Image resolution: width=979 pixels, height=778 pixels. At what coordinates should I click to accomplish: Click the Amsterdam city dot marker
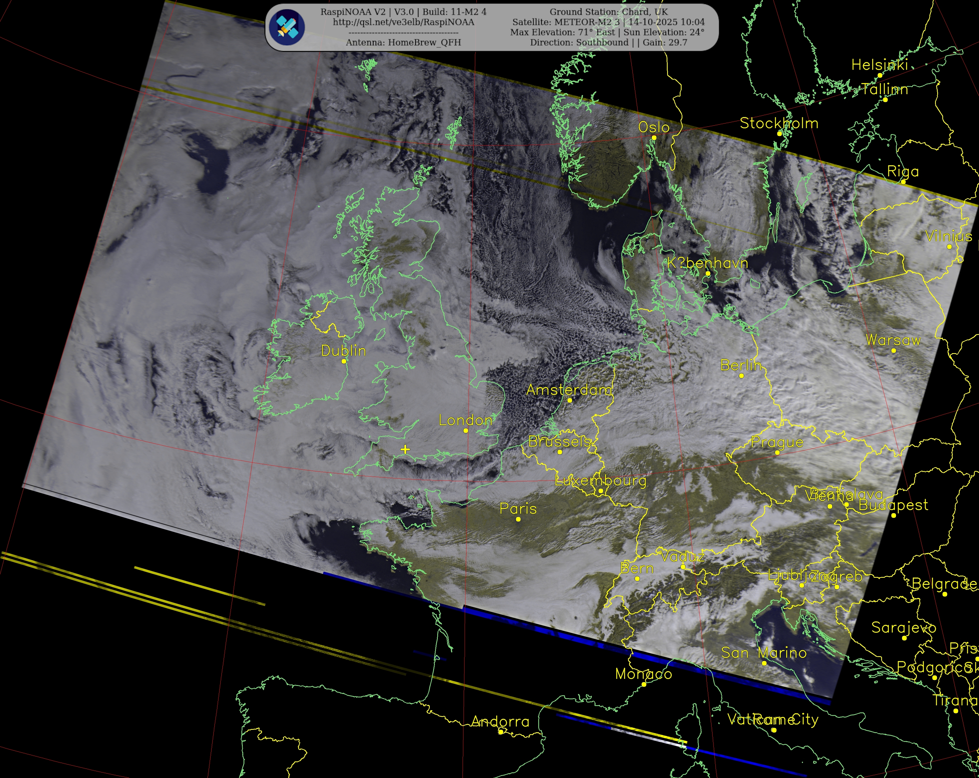pos(570,400)
